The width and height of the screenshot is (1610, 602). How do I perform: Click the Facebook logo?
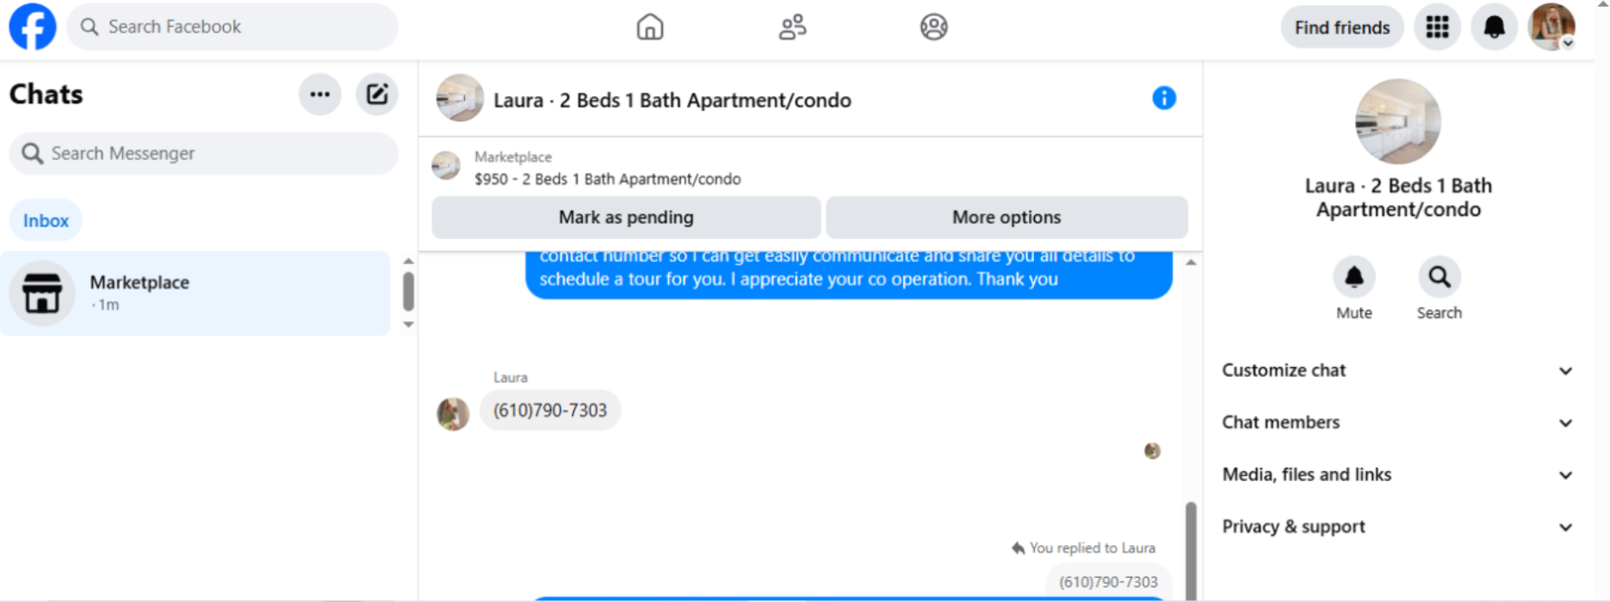pos(33,27)
